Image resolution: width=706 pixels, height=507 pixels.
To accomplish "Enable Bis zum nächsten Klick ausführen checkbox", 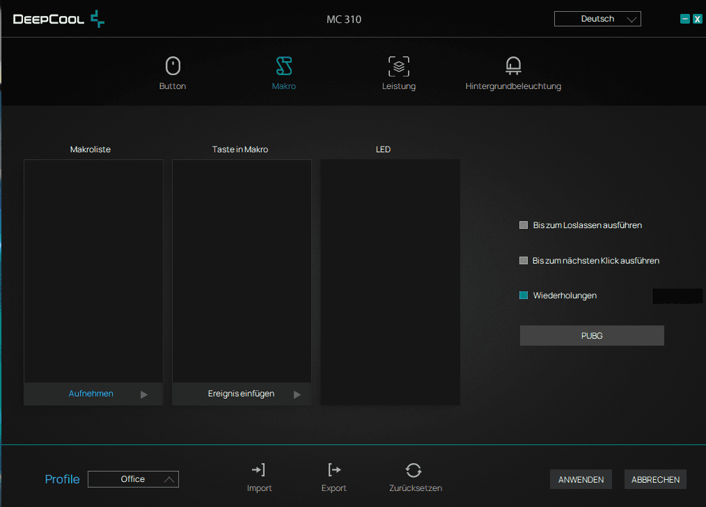I will pyautogui.click(x=523, y=261).
